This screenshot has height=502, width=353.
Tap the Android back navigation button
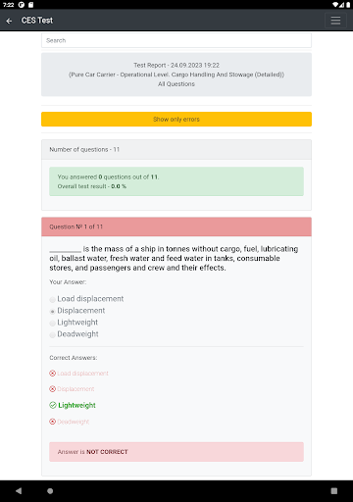point(19,491)
